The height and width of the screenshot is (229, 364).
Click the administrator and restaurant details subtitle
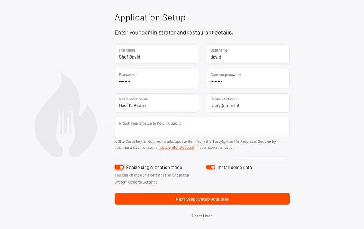[174, 32]
